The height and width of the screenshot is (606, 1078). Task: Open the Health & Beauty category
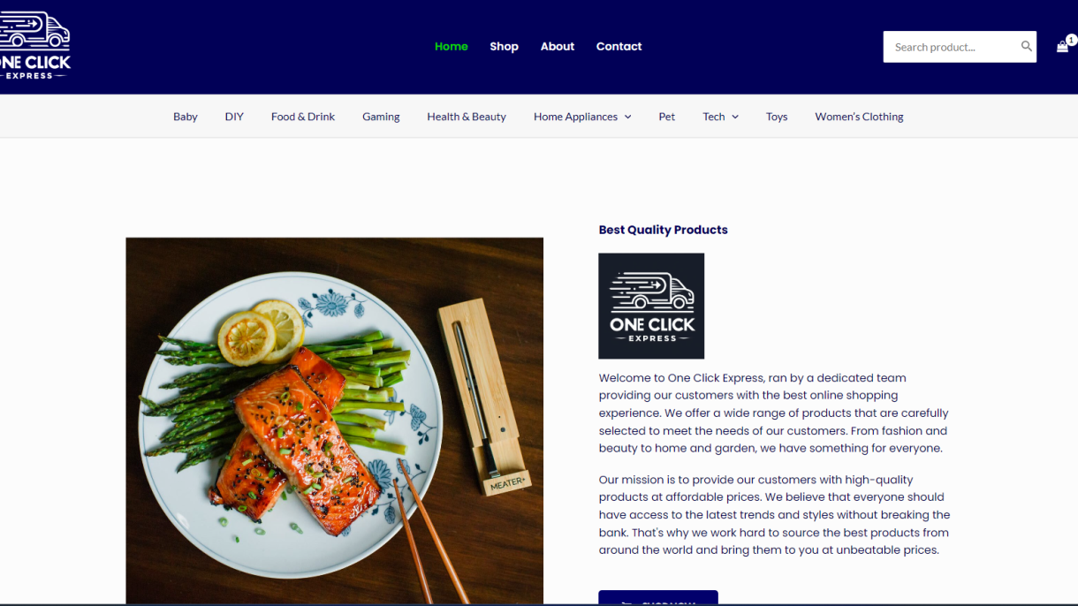tap(467, 117)
